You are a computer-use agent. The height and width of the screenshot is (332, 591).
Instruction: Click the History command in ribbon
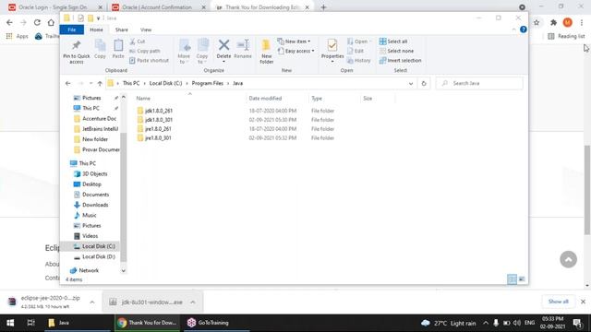[x=359, y=60]
